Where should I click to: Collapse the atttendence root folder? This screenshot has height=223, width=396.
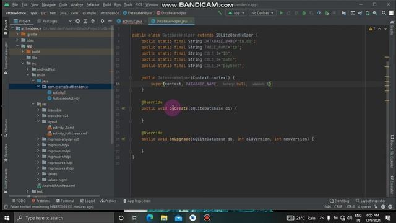(x=12, y=28)
